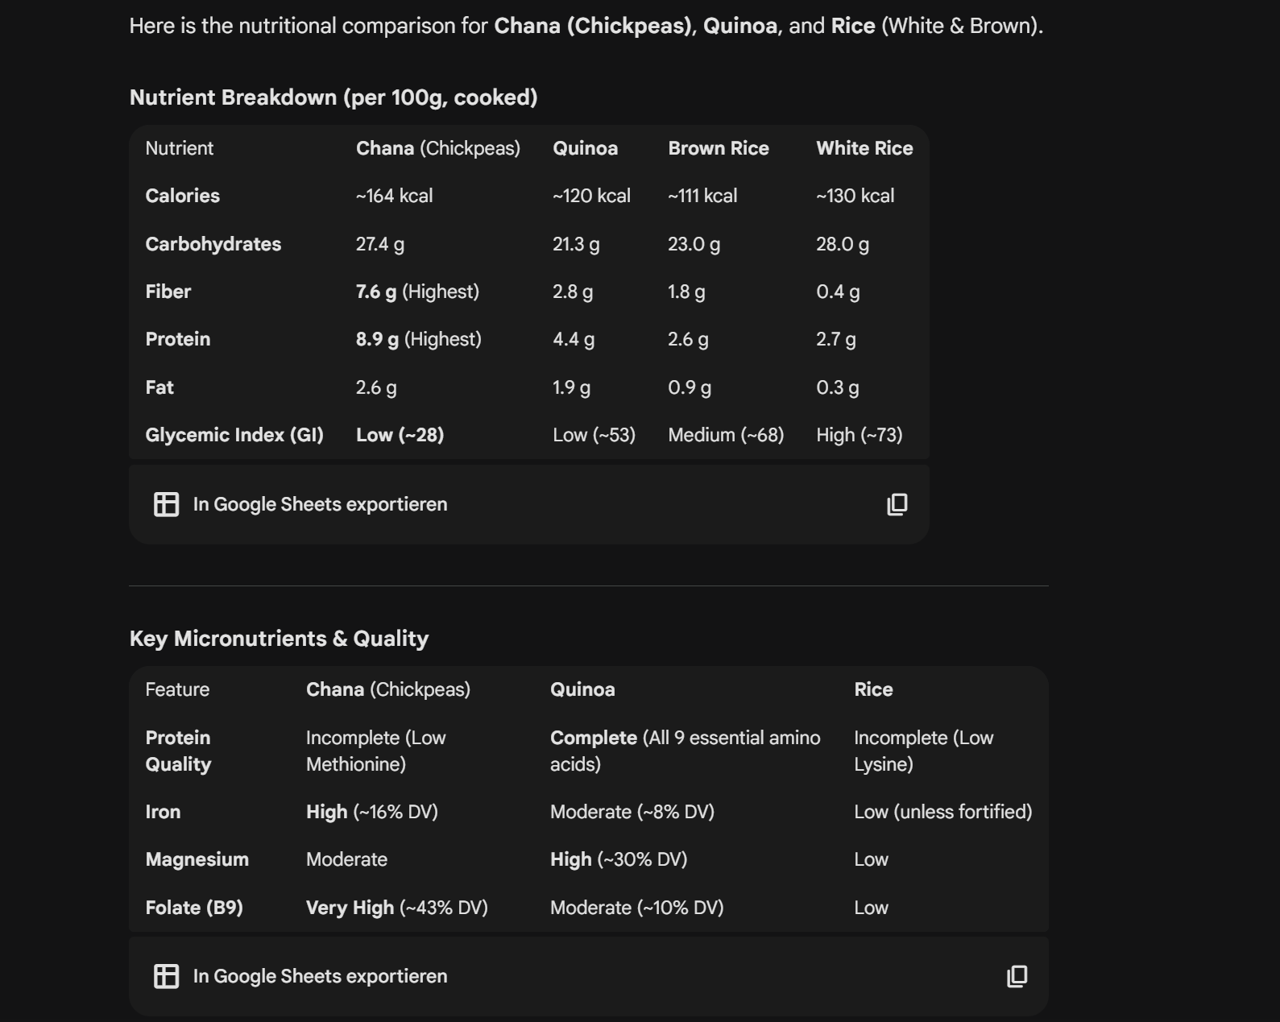Click Sheets grid icon below Key Micronutrients table
Screen dimensions: 1280x1022
166,976
